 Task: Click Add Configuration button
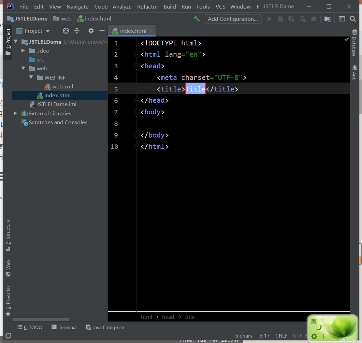tap(233, 19)
